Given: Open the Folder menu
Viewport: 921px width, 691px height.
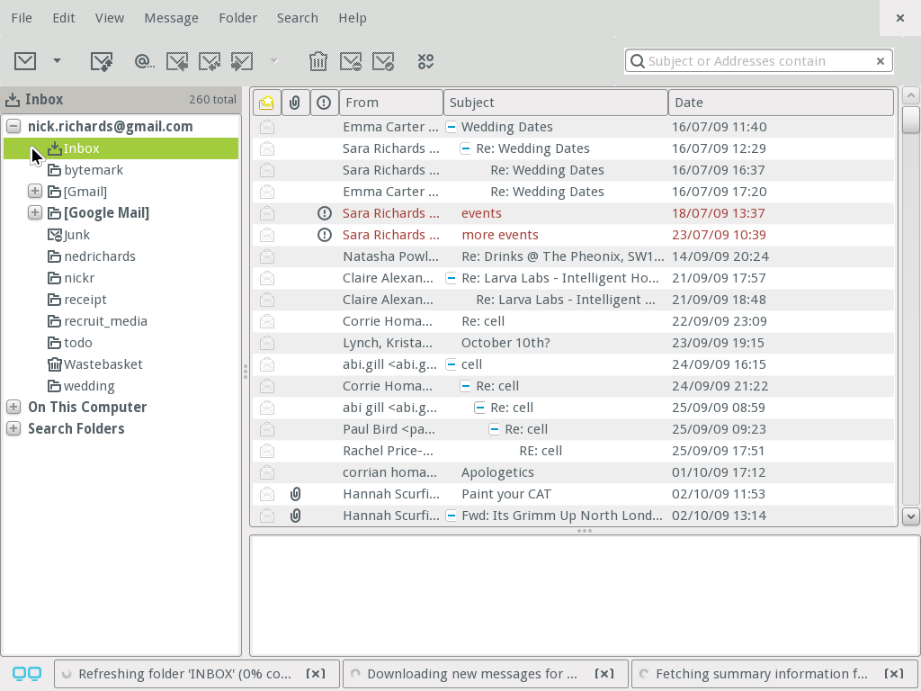Looking at the screenshot, I should [x=237, y=17].
